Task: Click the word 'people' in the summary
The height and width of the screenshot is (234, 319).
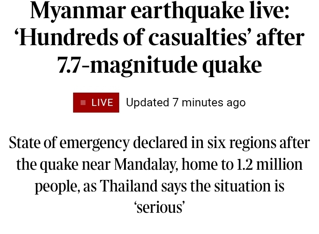Action: pos(57,187)
